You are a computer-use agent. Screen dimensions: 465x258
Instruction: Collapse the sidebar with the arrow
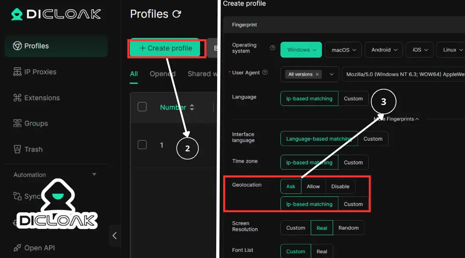(x=115, y=236)
